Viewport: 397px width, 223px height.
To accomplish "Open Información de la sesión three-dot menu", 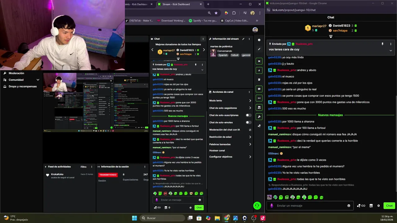I will click(145, 167).
